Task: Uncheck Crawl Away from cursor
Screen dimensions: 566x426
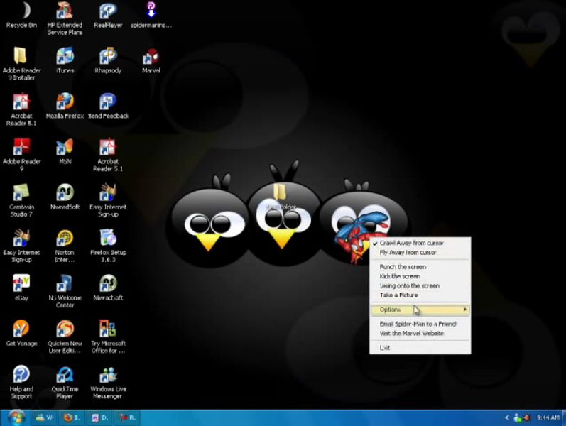Action: [420, 243]
